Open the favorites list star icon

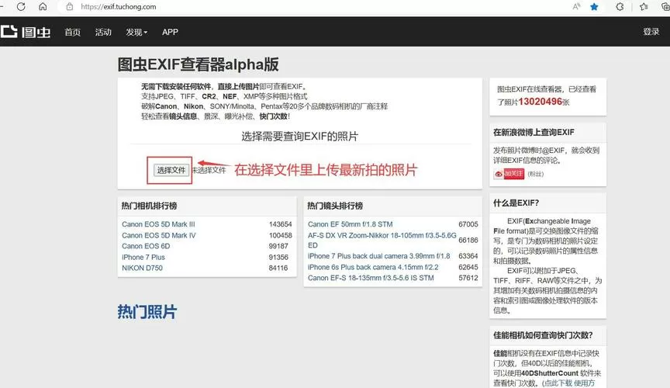644,7
